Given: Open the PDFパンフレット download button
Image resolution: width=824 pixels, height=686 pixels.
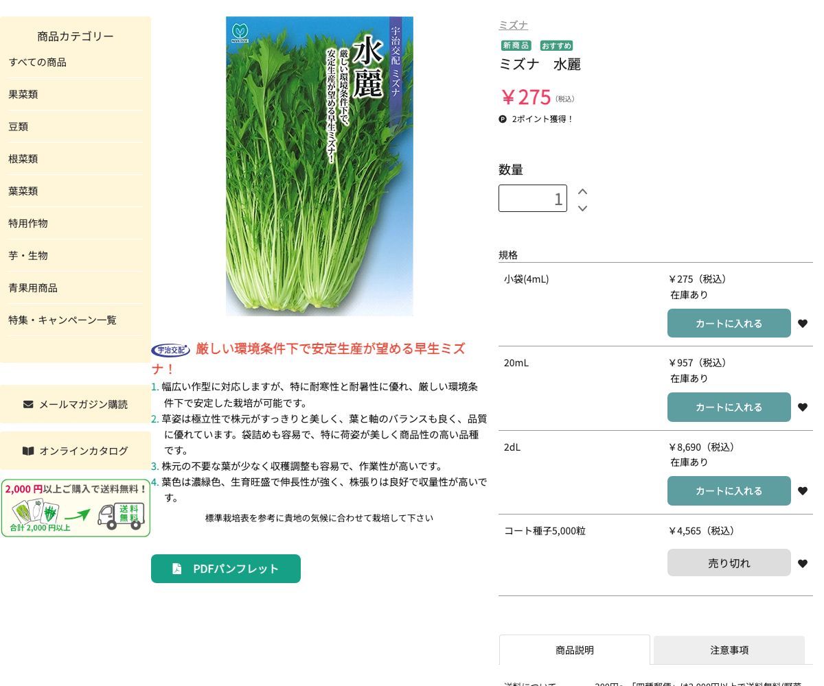Looking at the screenshot, I should [226, 569].
